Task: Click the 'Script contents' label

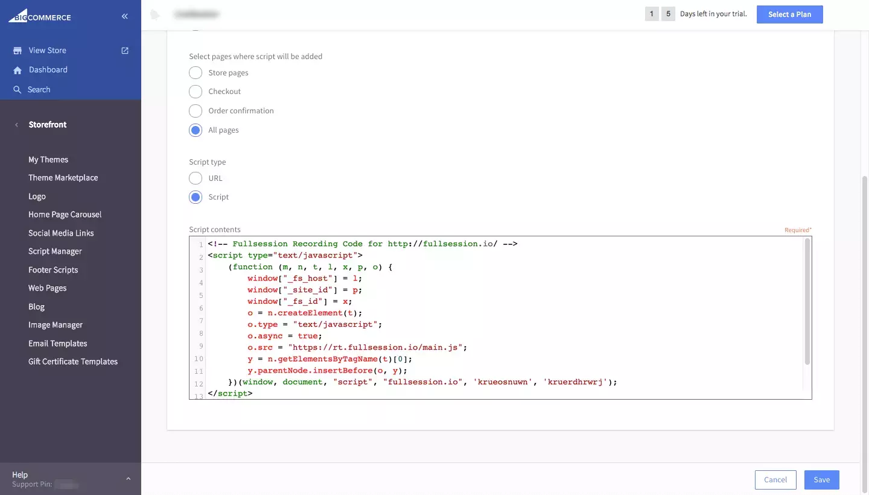Action: tap(215, 230)
